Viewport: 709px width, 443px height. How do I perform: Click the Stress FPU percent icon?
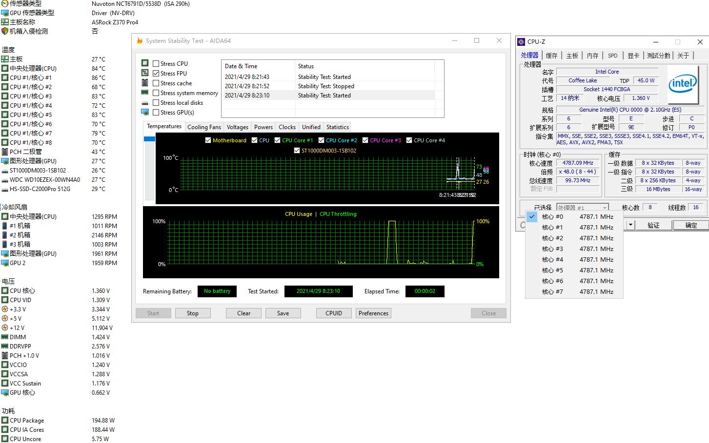pyautogui.click(x=144, y=73)
